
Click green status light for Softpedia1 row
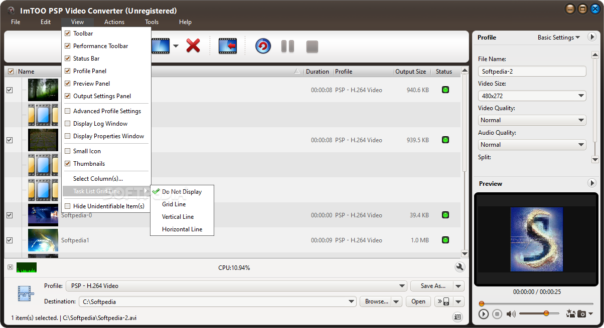point(445,240)
